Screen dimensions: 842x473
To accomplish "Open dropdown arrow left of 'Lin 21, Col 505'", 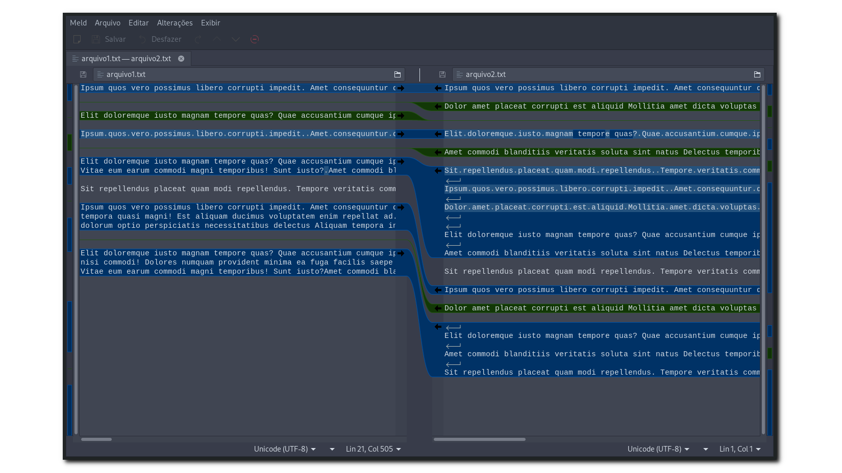I will 332,449.
